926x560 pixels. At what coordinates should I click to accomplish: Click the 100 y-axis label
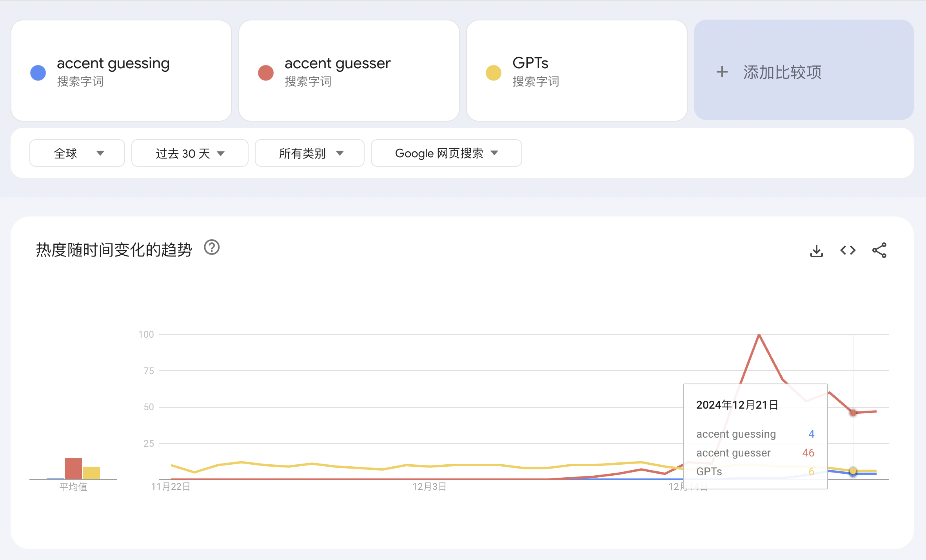[146, 335]
